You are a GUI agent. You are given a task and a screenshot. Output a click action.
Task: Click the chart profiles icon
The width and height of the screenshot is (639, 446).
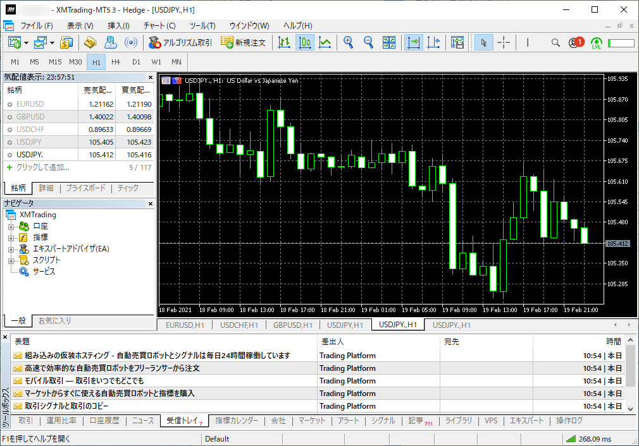point(40,42)
